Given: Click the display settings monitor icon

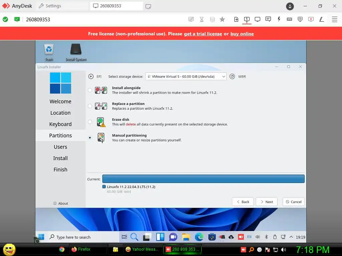Looking at the screenshot, I should click(x=258, y=19).
